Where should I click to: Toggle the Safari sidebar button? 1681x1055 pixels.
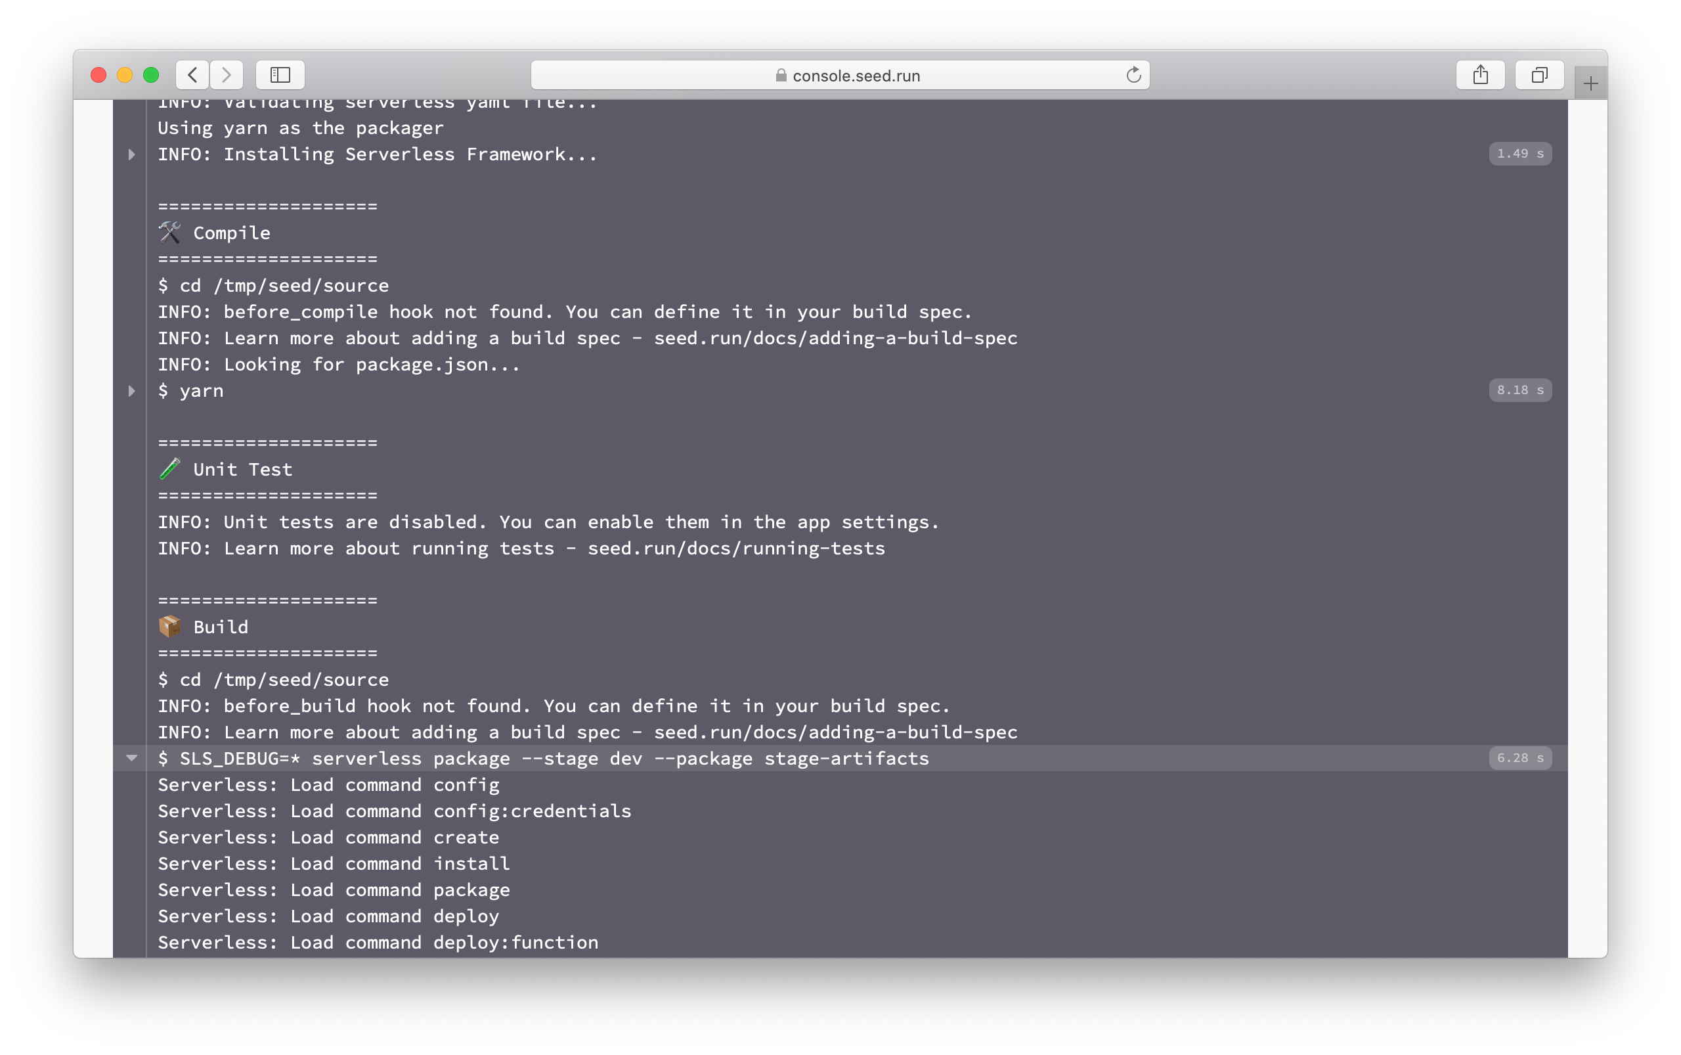click(280, 75)
